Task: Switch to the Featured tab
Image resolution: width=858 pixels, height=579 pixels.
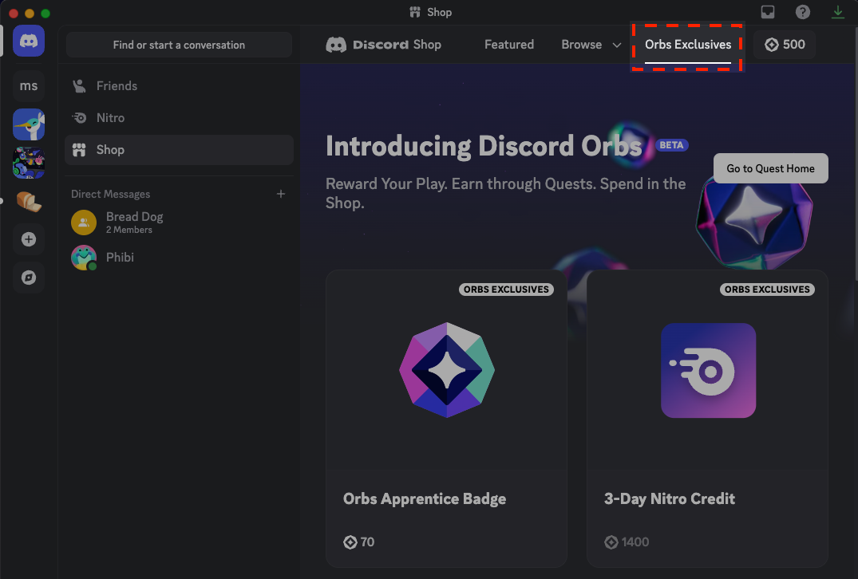Action: pyautogui.click(x=509, y=45)
